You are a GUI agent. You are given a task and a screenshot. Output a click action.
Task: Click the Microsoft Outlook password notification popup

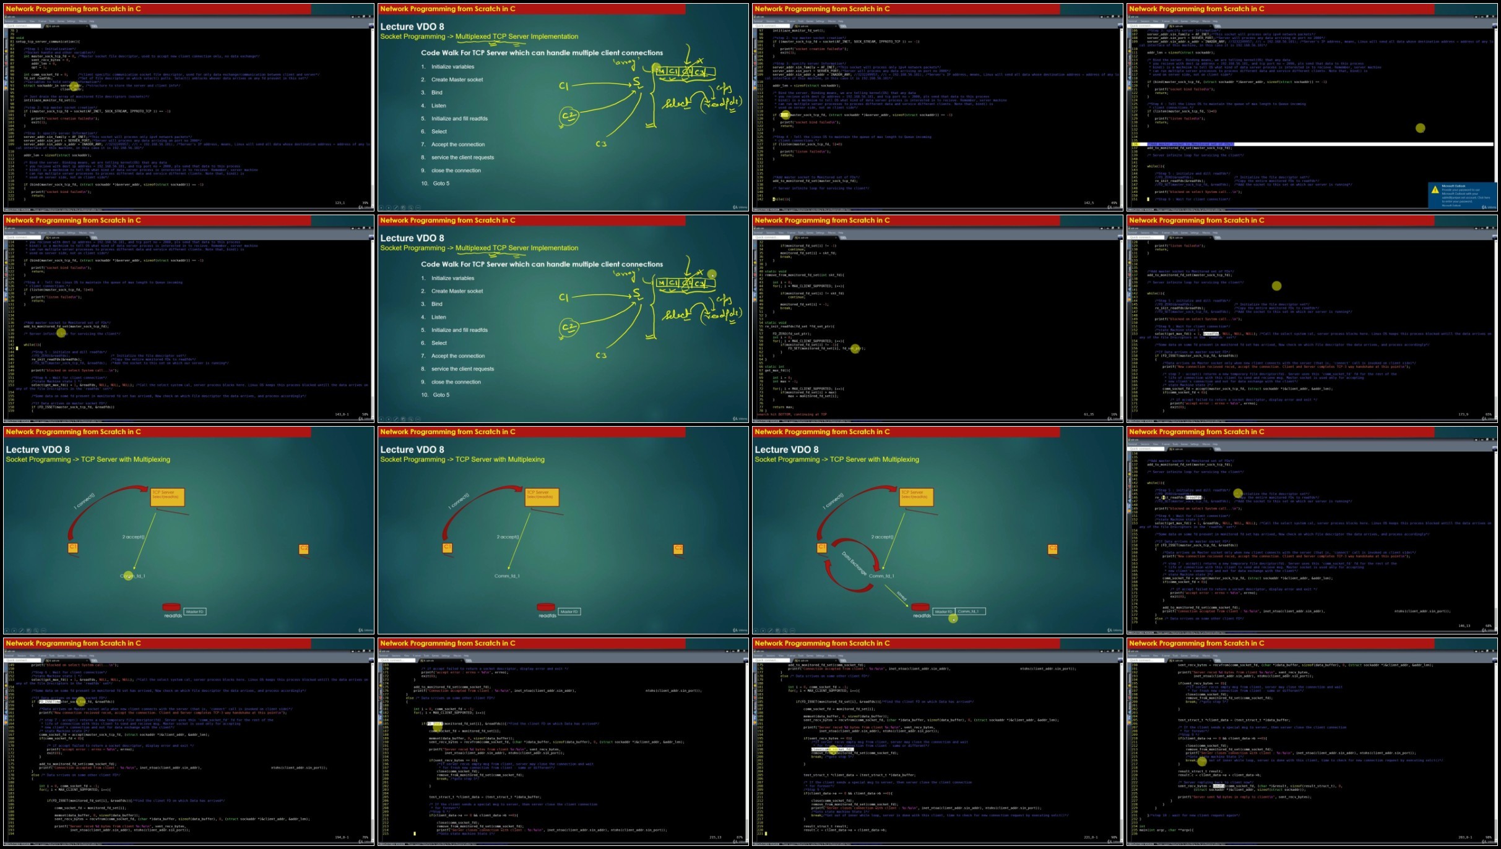[1462, 195]
